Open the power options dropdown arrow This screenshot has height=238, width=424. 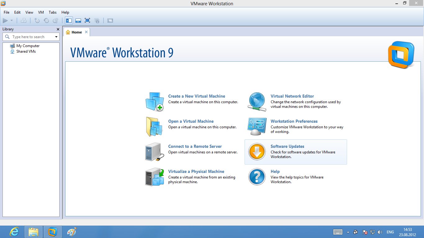click(12, 21)
